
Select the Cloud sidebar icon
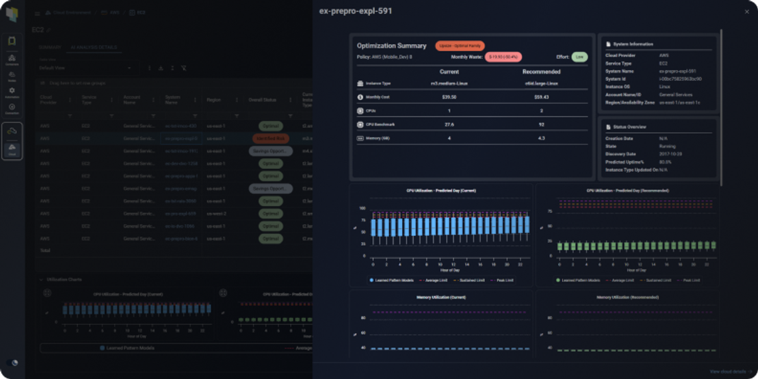coord(12,149)
